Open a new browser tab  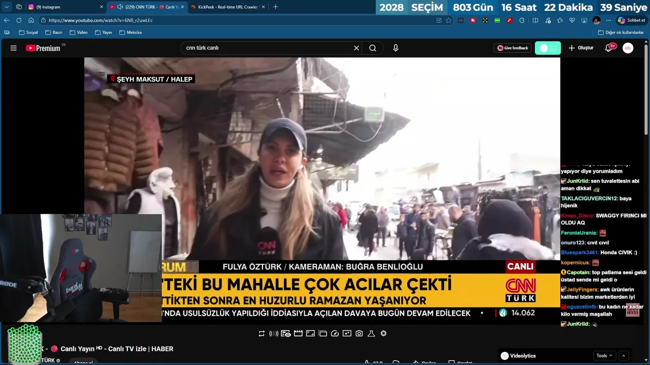[x=276, y=7]
